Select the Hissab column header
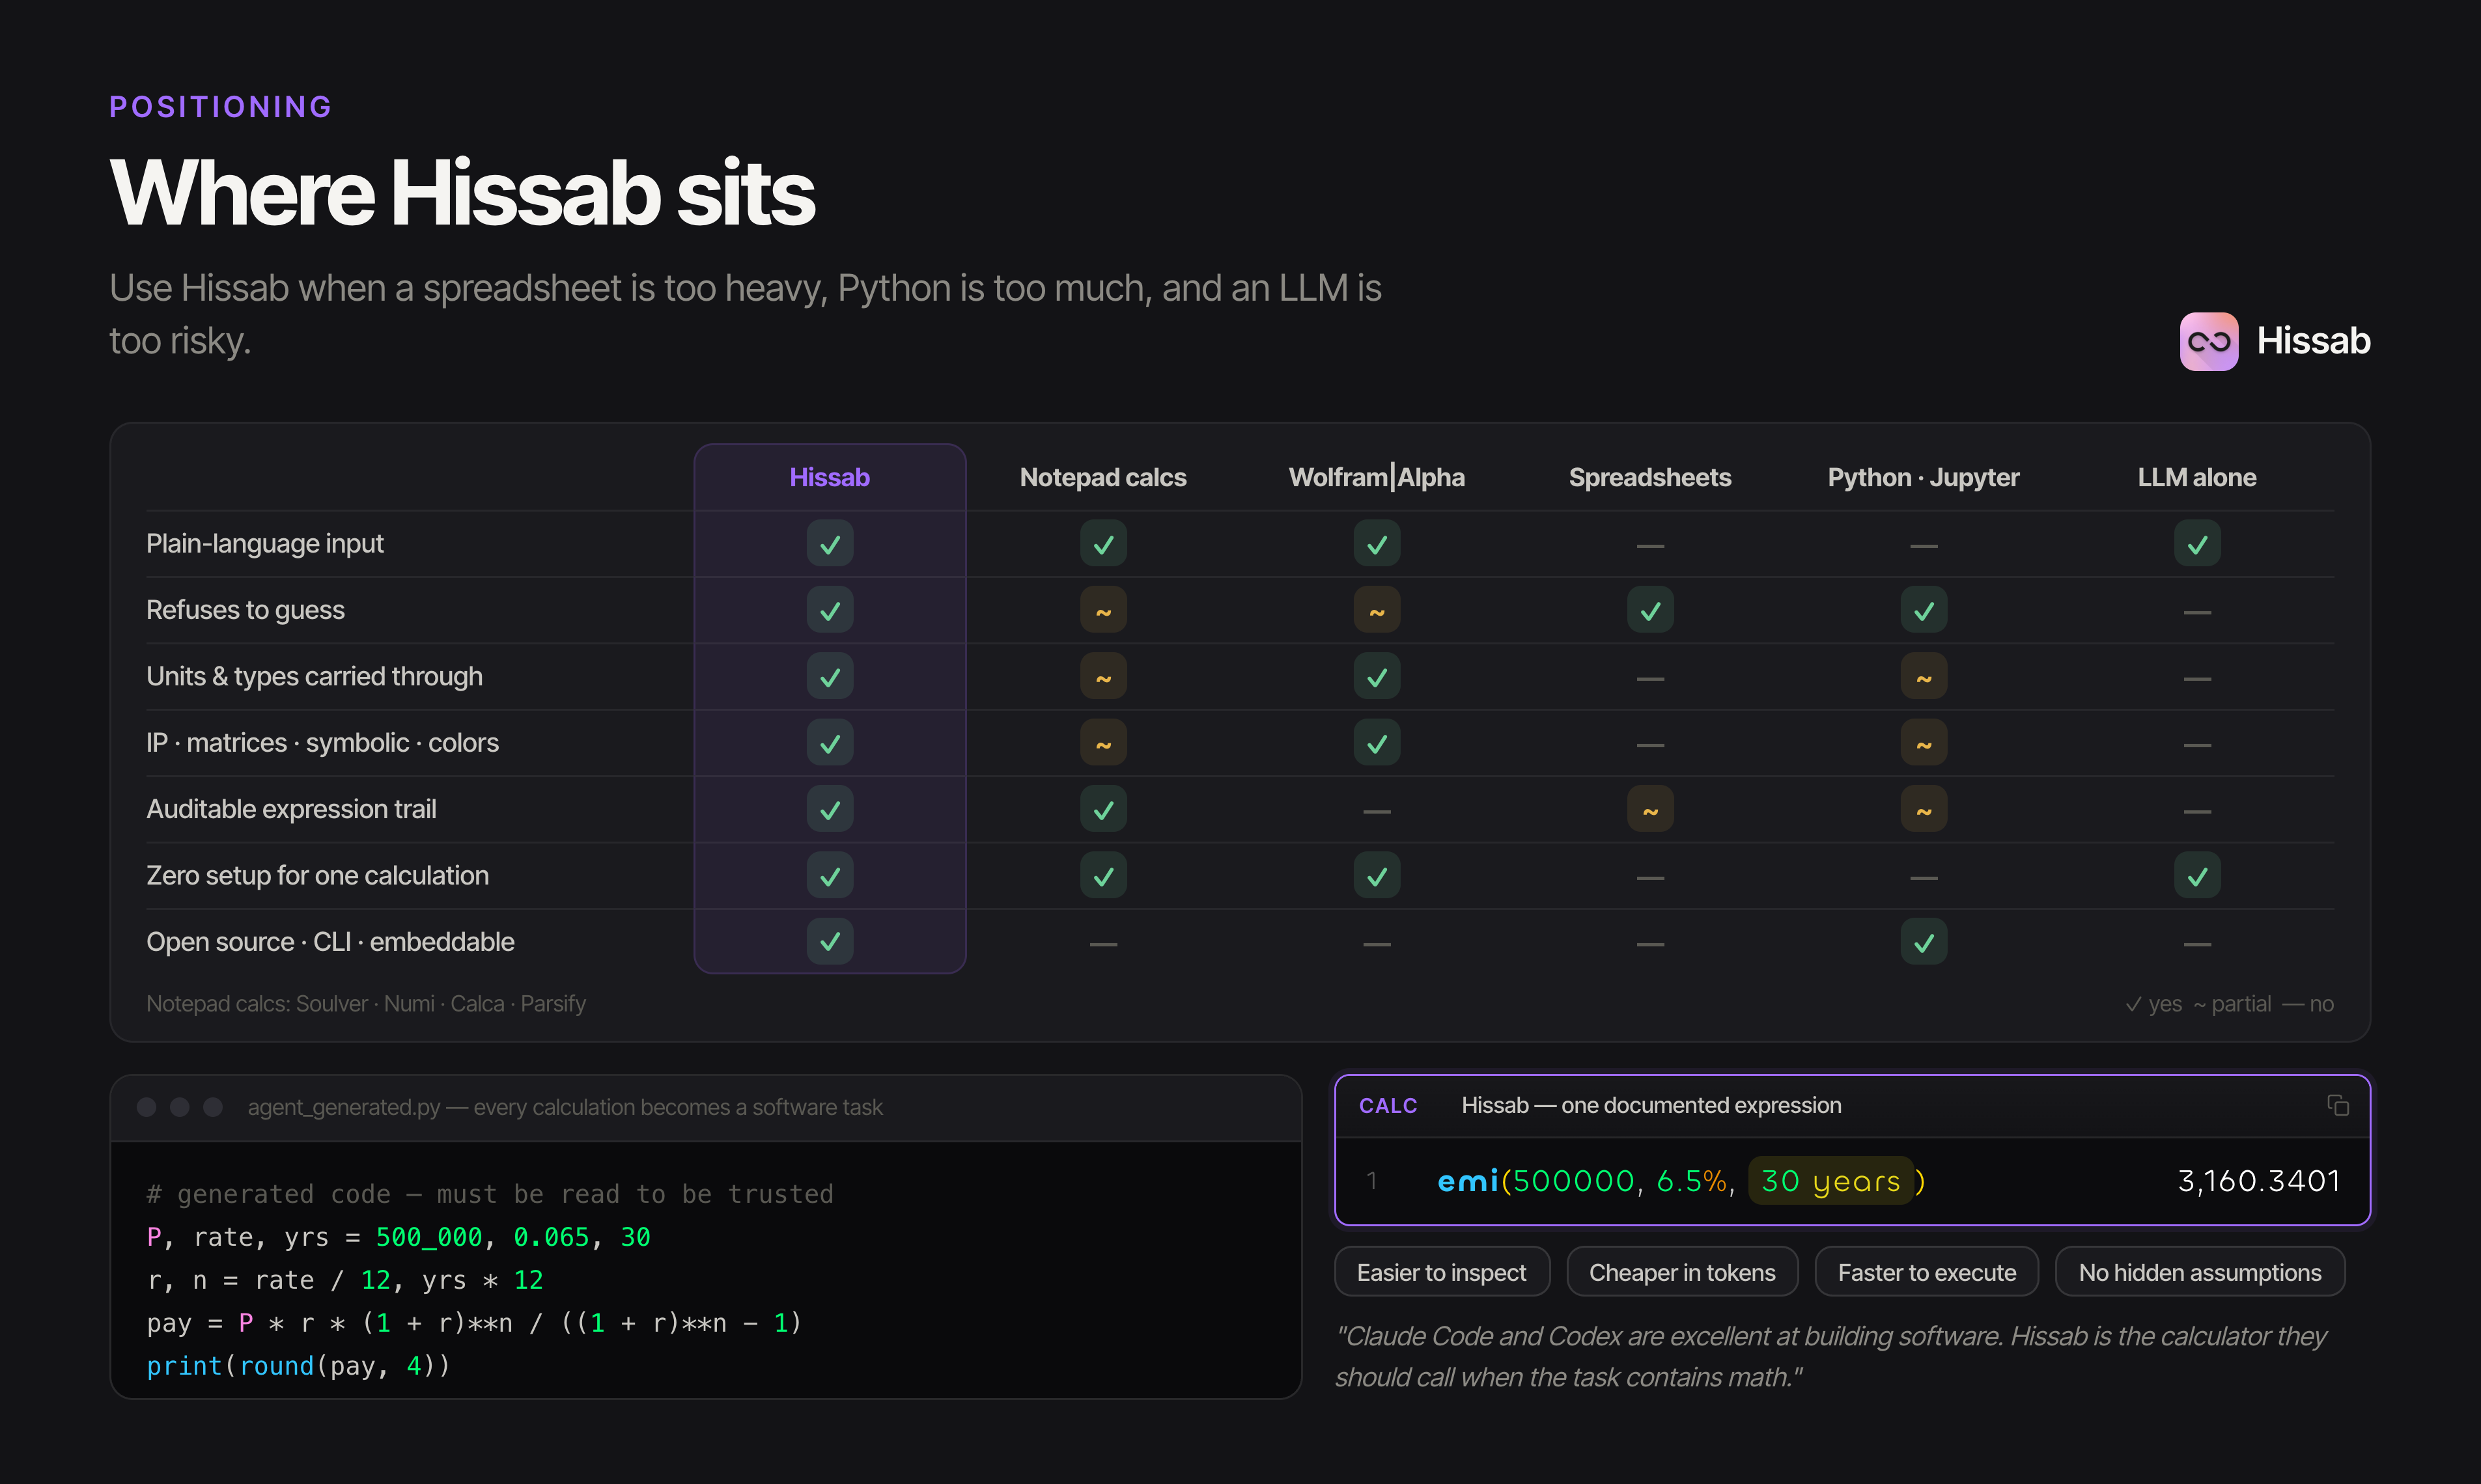2481x1484 pixels. (x=830, y=477)
